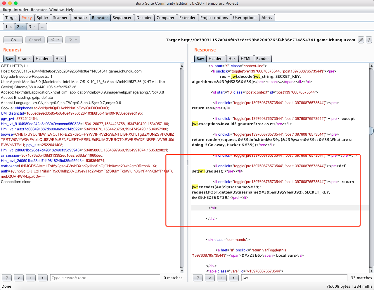
Task: Open request search help question icon
Action: coord(7,278)
